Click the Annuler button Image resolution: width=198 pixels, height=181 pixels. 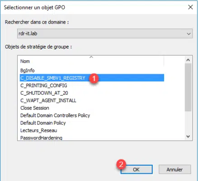click(x=174, y=169)
